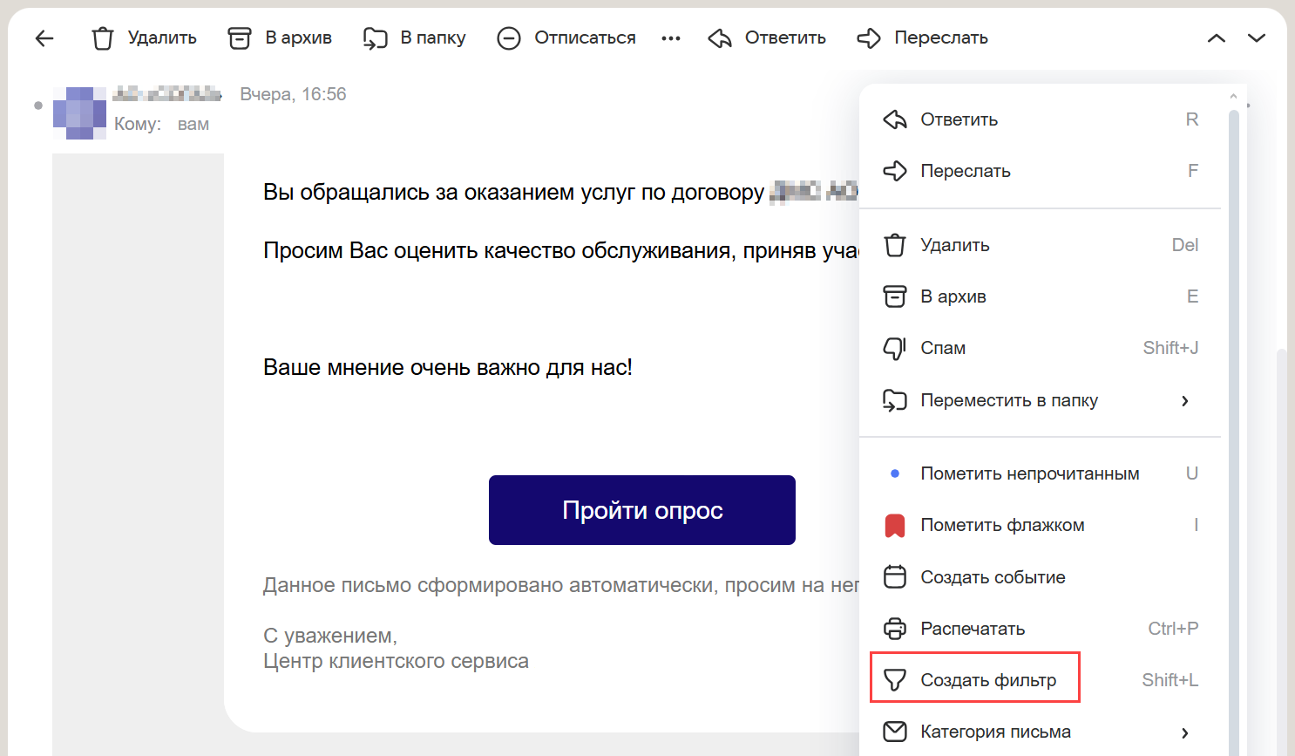
Task: Go to next message with down chevron
Action: [1257, 38]
